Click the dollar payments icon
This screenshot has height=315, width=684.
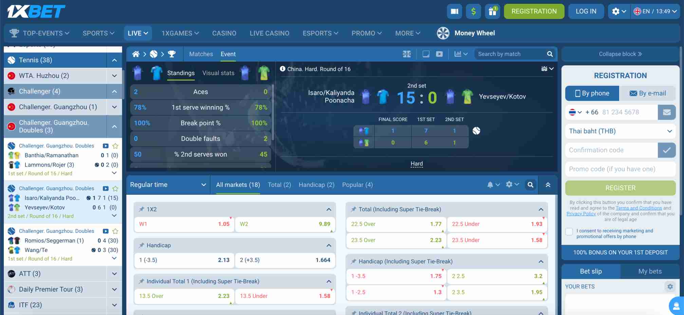[x=474, y=12]
